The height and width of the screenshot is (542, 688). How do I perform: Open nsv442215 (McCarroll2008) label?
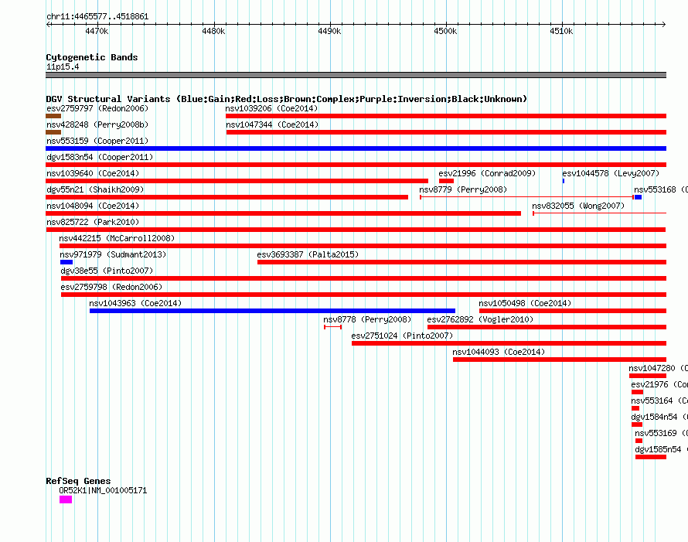coord(117,238)
